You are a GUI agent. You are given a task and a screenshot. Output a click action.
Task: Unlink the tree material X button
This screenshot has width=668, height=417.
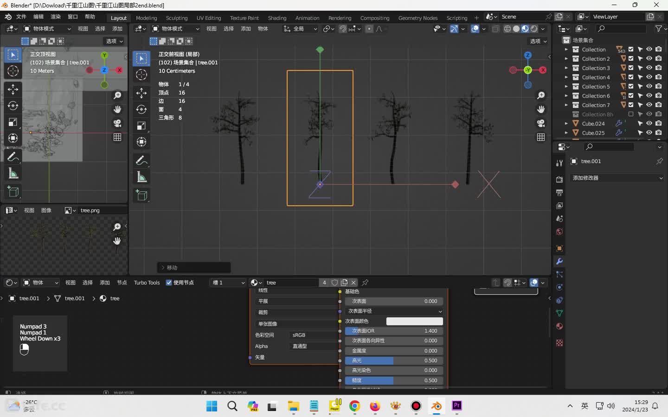[x=353, y=283]
